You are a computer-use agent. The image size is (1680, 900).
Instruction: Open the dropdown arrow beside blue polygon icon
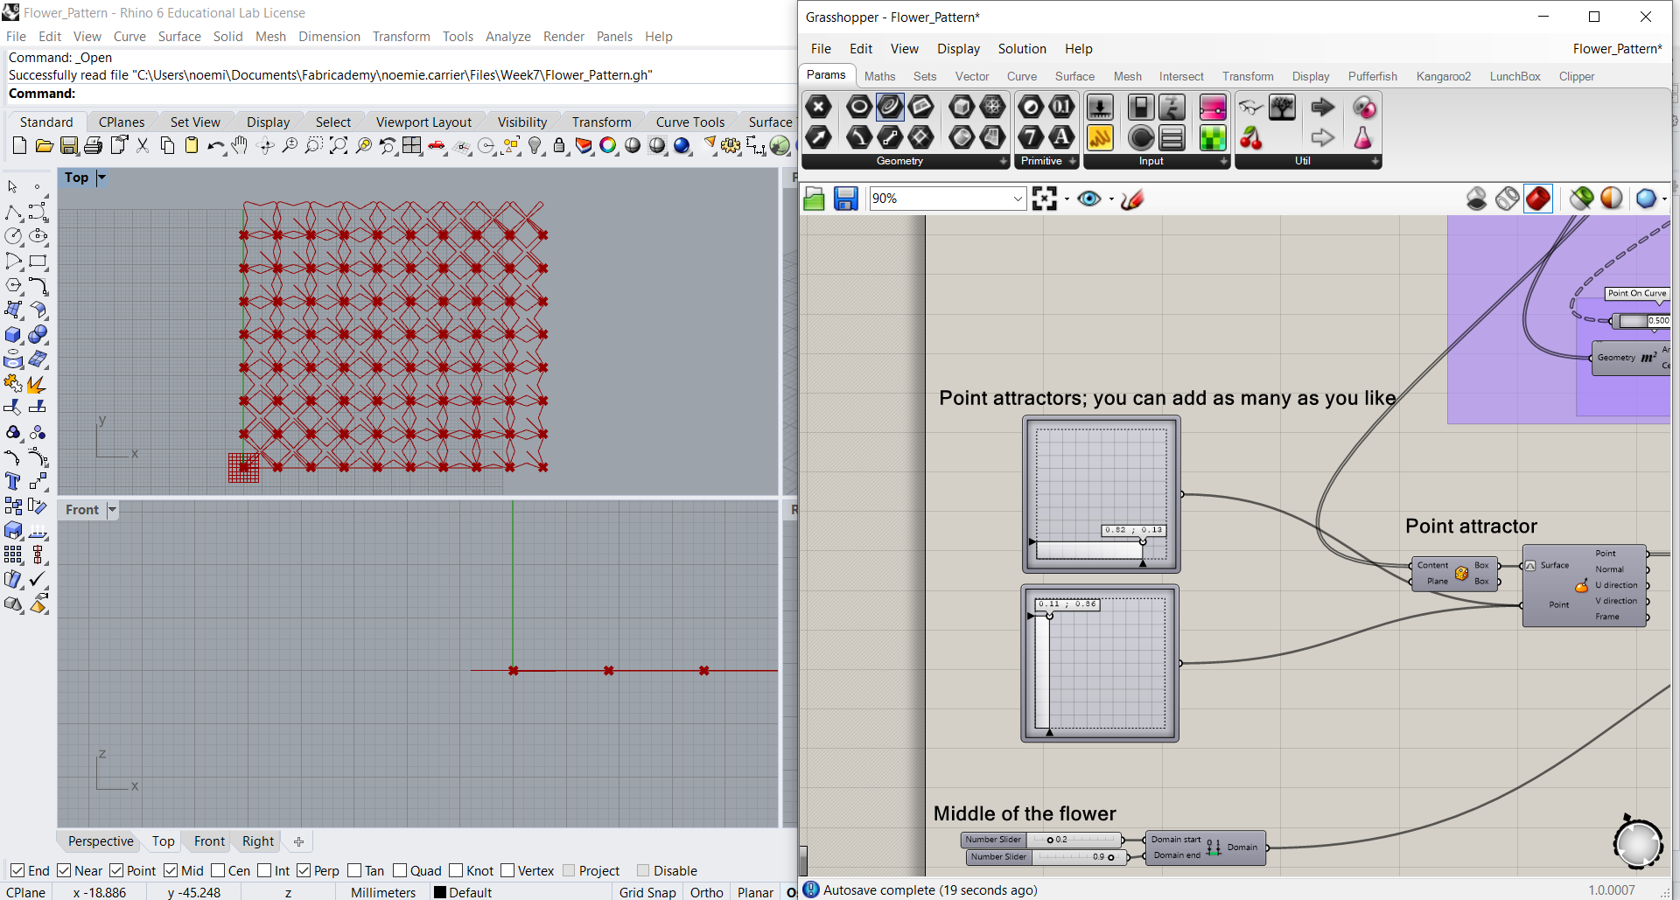[x=1664, y=199]
